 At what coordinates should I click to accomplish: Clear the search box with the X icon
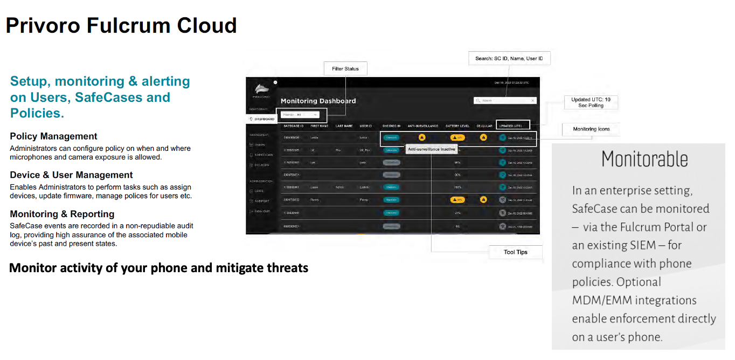[533, 101]
